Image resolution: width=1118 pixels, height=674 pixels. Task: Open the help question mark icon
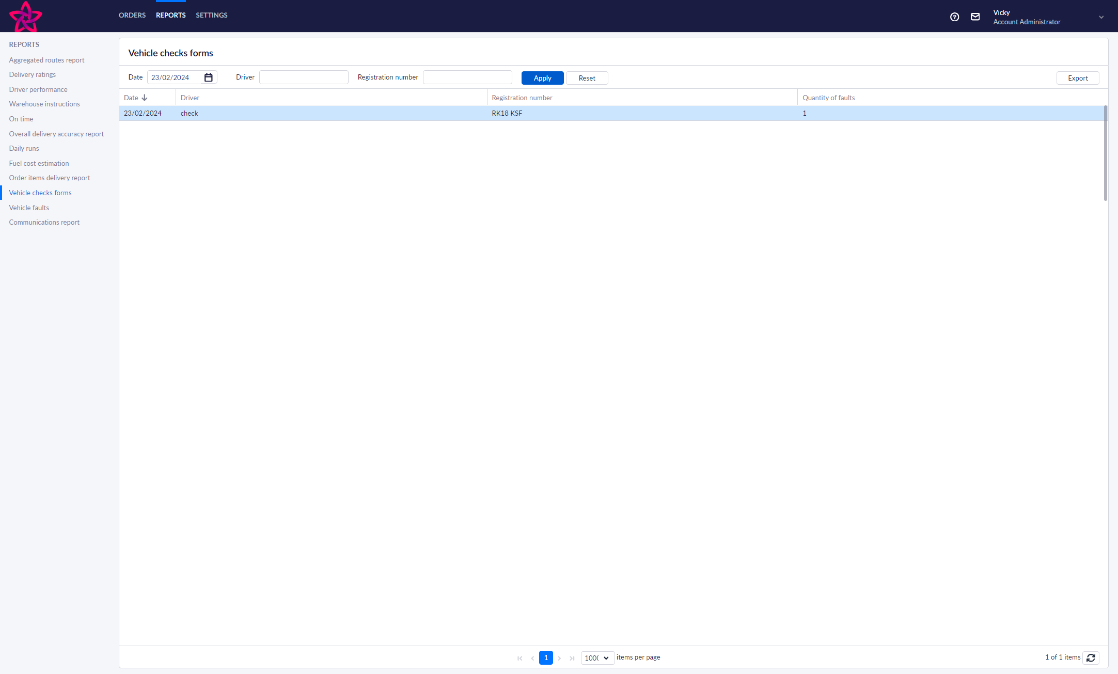954,17
